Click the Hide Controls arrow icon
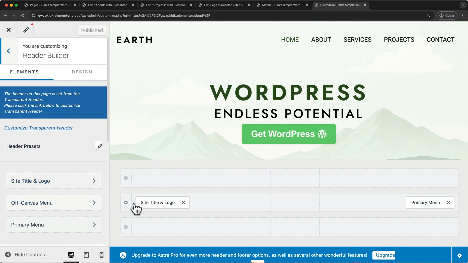 pyautogui.click(x=8, y=255)
